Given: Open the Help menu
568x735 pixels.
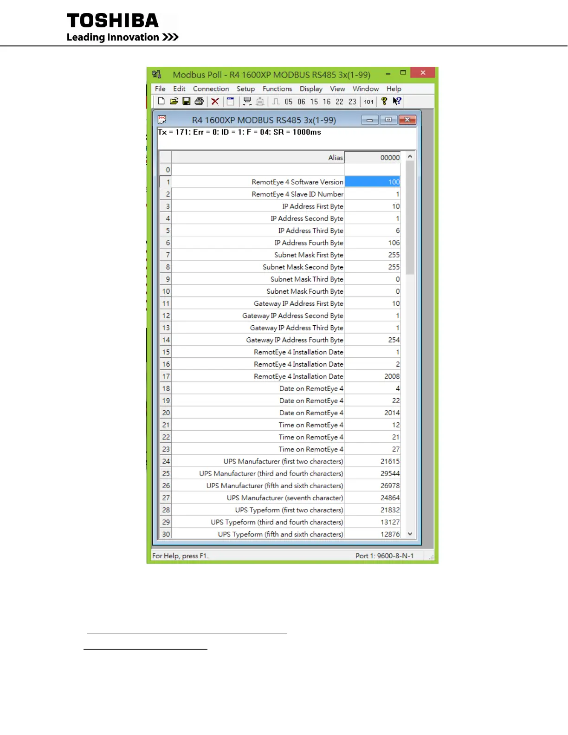Looking at the screenshot, I should tap(394, 89).
